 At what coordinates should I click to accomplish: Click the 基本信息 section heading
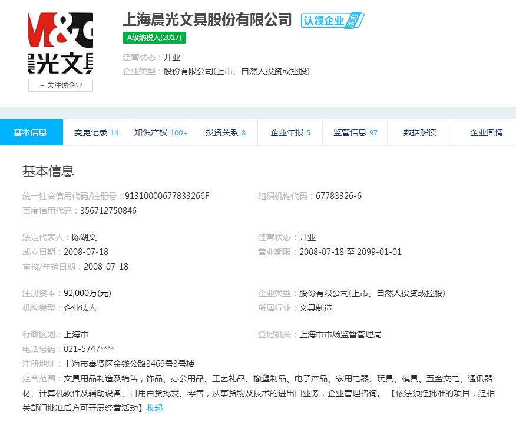pos(48,171)
